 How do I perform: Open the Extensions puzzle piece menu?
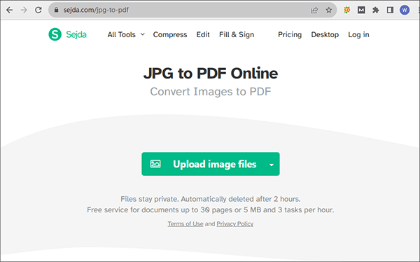pos(376,11)
